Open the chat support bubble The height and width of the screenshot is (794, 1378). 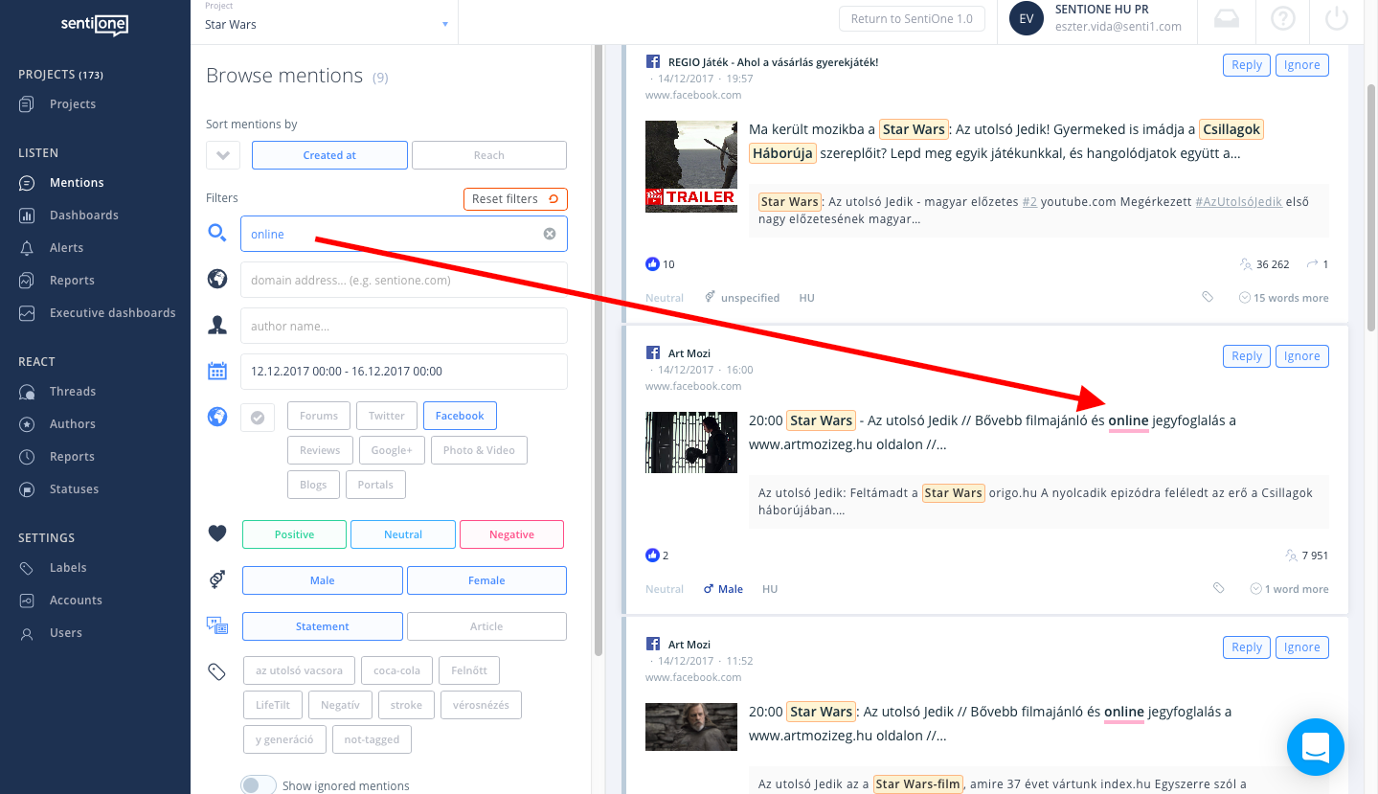point(1315,746)
